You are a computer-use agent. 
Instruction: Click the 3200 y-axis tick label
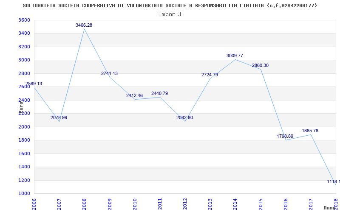[x=24, y=47]
